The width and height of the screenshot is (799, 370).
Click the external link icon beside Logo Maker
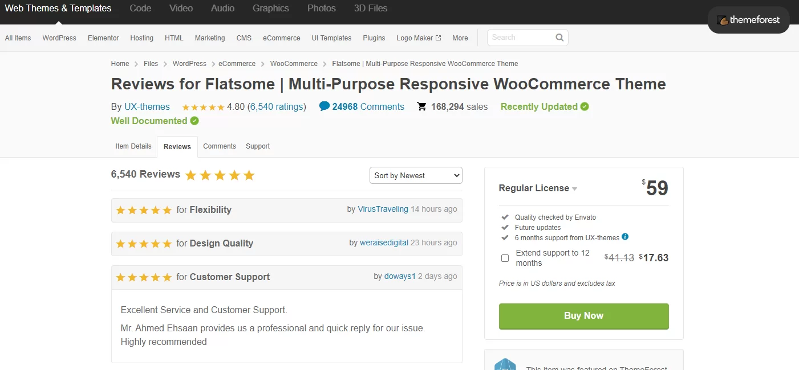[438, 38]
